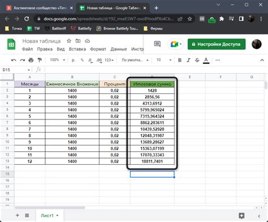Open the Формат menu

(x=98, y=49)
